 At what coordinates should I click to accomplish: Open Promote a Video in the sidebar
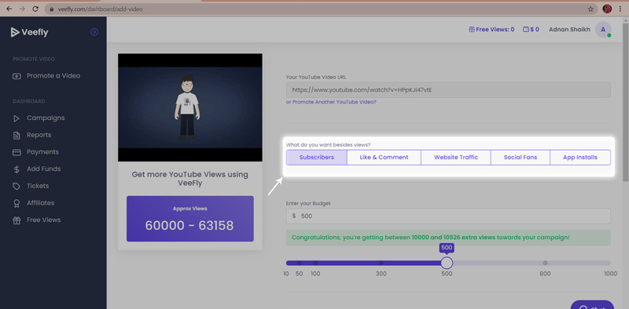point(53,75)
